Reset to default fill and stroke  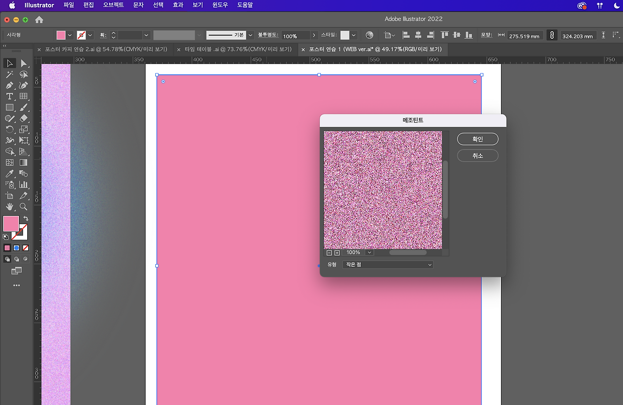point(5,237)
